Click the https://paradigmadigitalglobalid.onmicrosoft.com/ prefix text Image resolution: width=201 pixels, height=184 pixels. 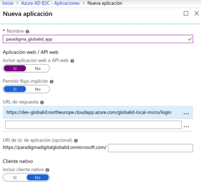[x=54, y=148]
